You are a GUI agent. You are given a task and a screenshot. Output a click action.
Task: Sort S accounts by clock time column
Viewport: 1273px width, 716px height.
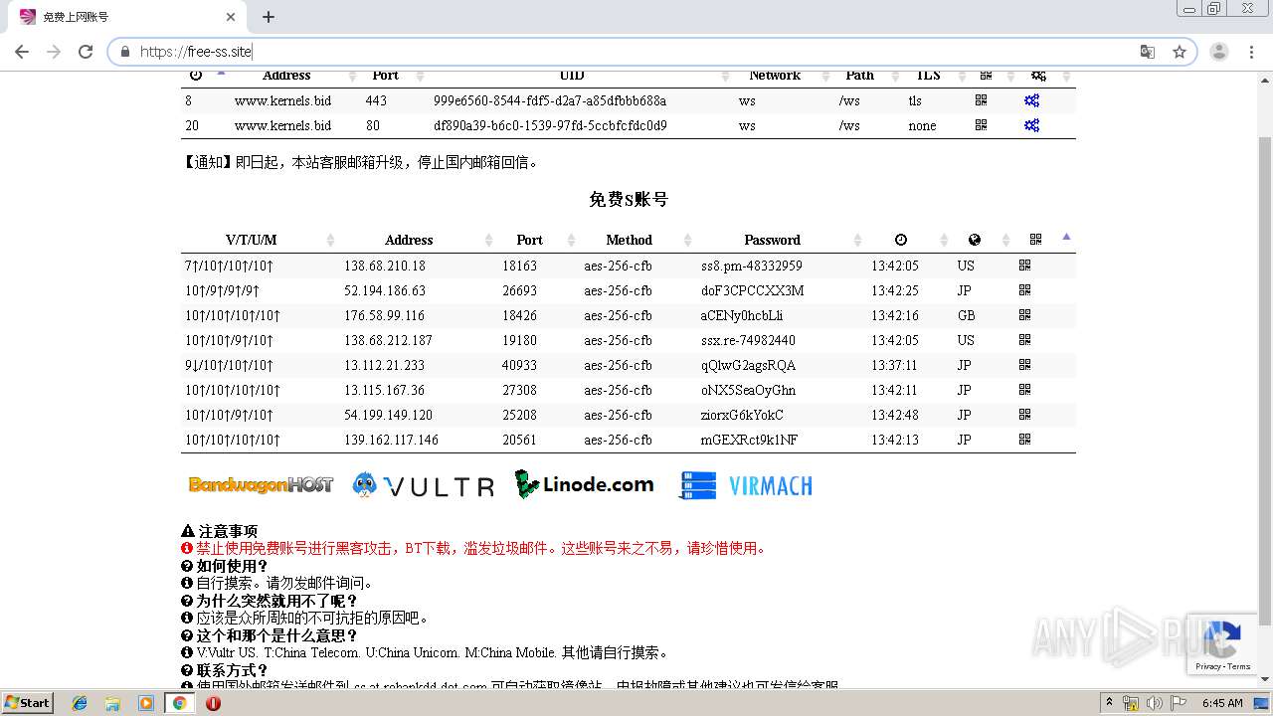pyautogui.click(x=910, y=240)
